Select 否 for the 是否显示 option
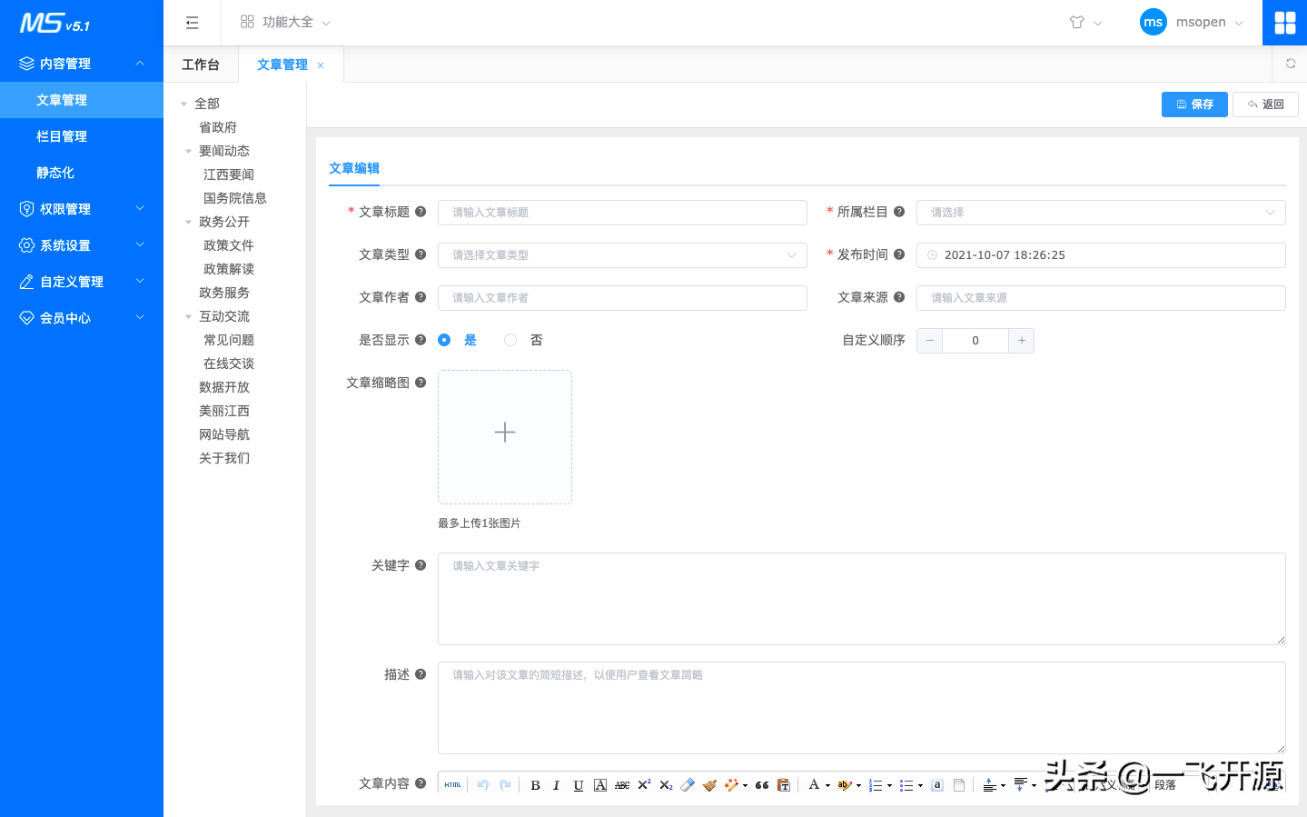This screenshot has height=817, width=1307. 510,339
